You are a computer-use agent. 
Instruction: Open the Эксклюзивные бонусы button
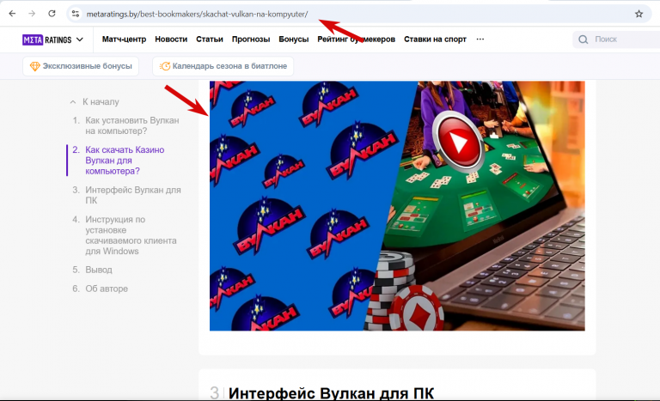point(81,66)
